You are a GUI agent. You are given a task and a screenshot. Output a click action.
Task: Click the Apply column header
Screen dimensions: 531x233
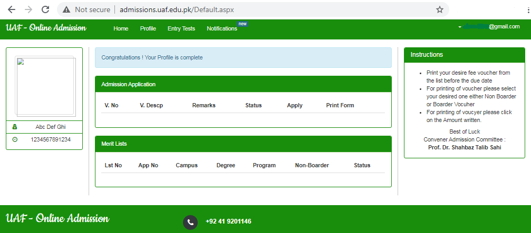click(x=295, y=105)
